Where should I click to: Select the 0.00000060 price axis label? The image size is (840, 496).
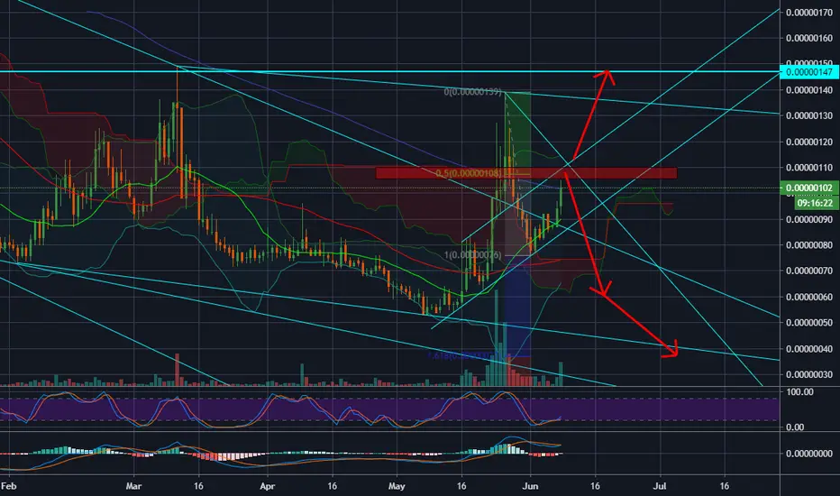(x=809, y=297)
